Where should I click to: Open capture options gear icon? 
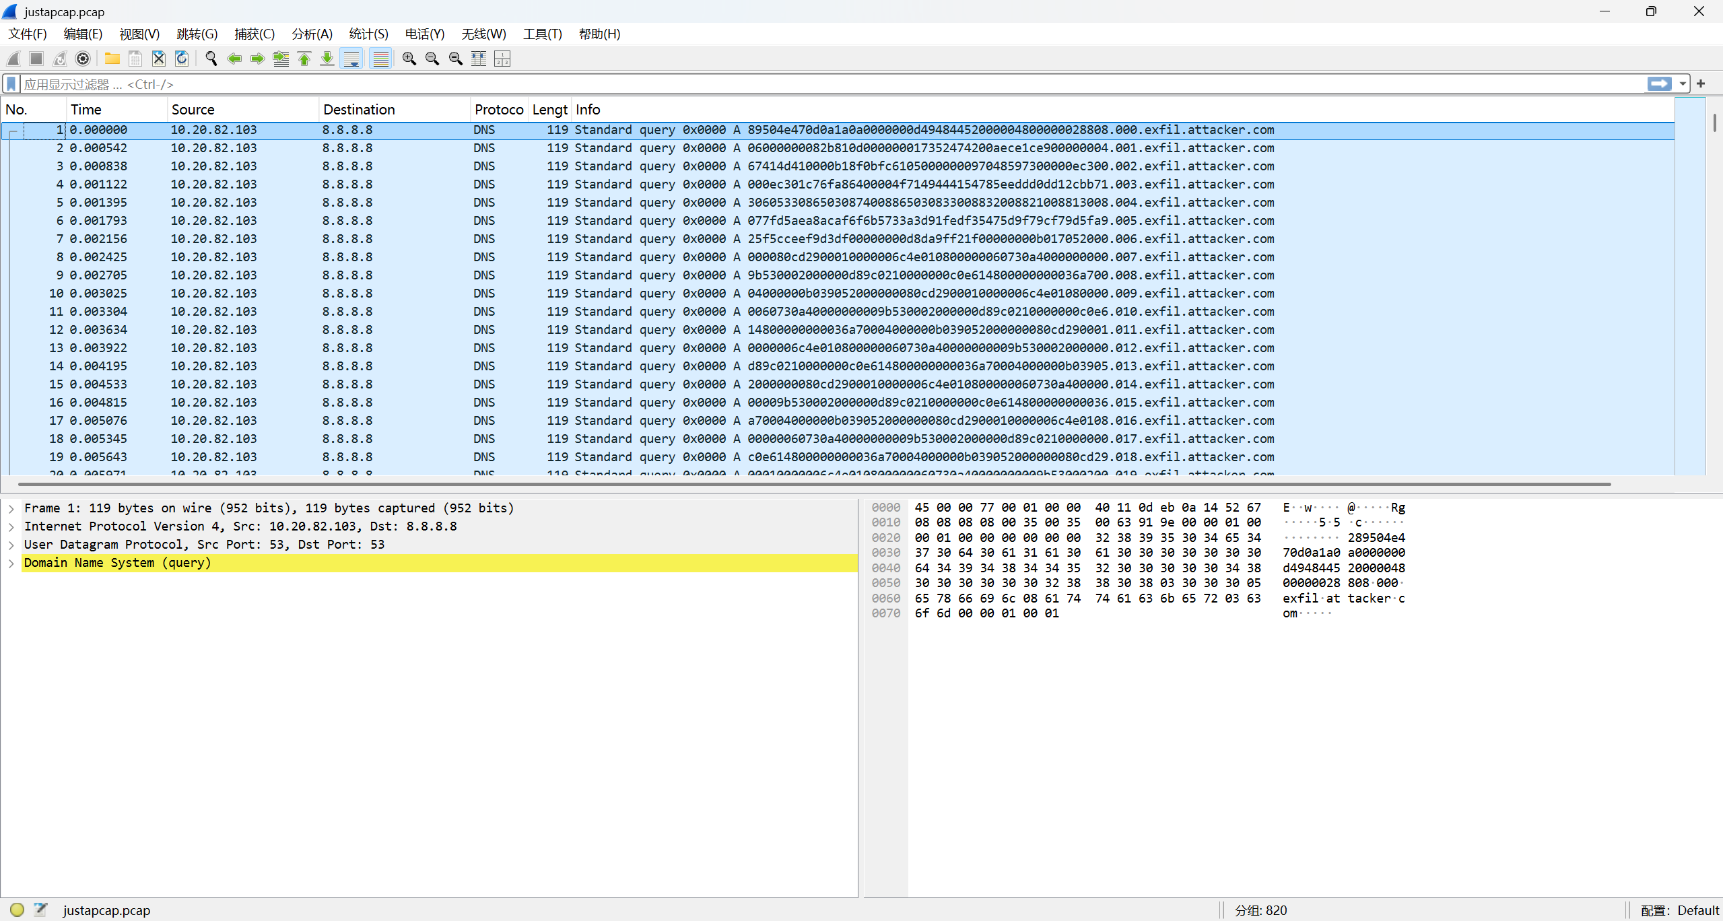click(83, 59)
